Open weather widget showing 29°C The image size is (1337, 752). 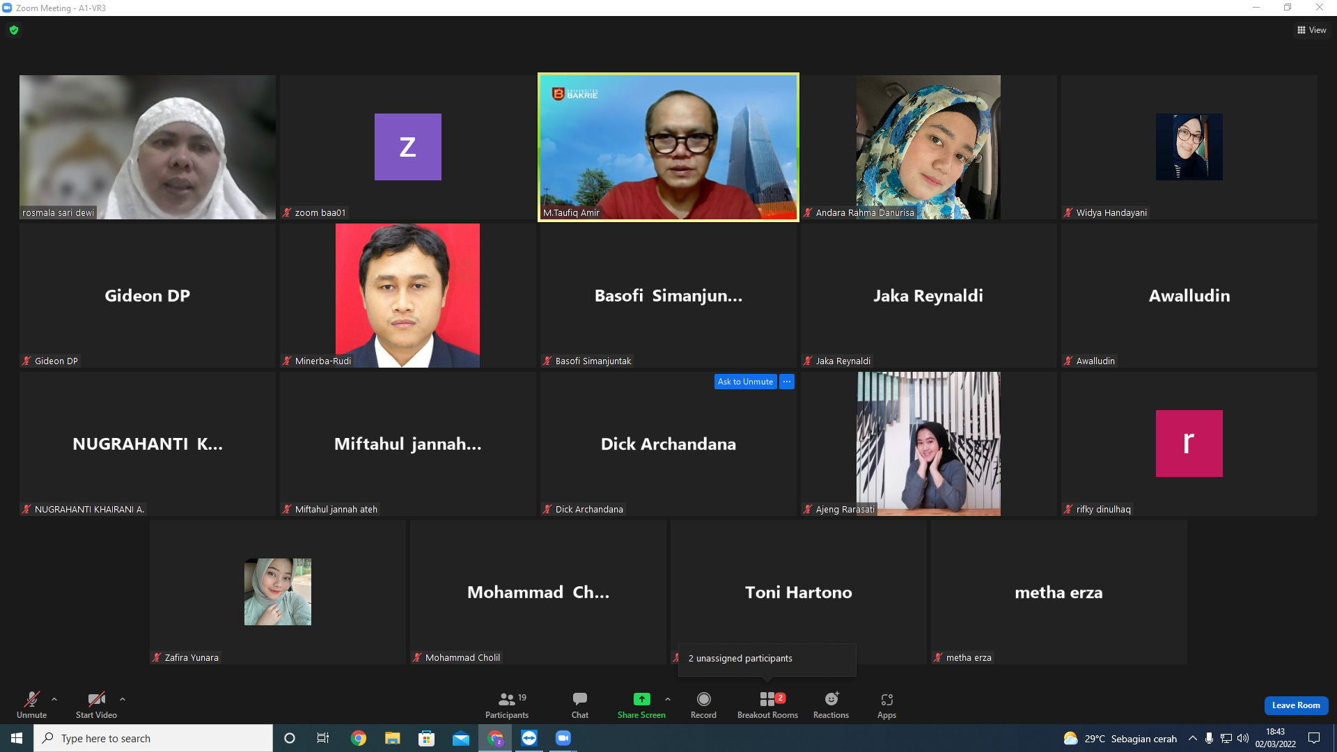click(x=1120, y=738)
